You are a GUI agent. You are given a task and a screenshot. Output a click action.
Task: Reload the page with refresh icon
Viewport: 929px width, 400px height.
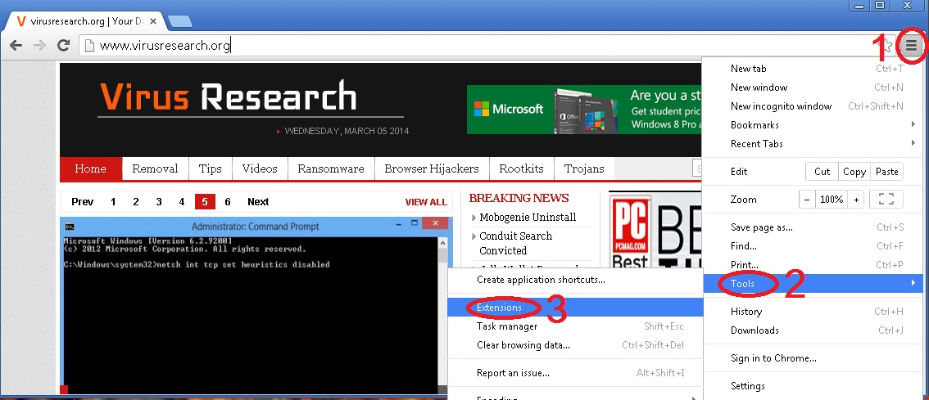click(63, 46)
